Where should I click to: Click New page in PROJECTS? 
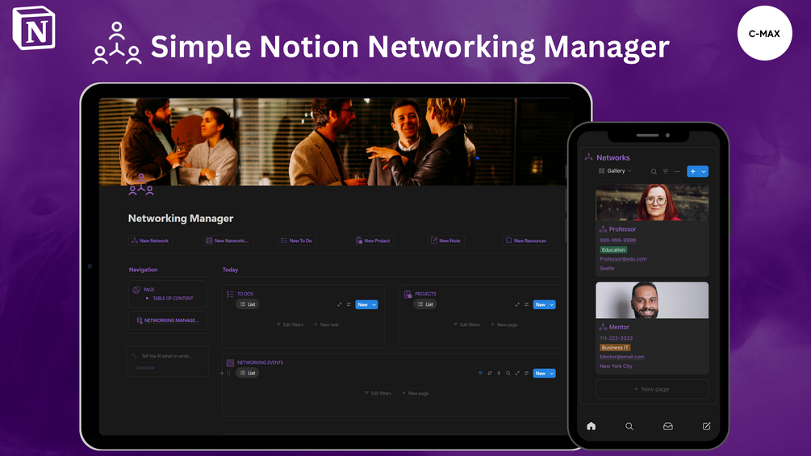coord(504,324)
